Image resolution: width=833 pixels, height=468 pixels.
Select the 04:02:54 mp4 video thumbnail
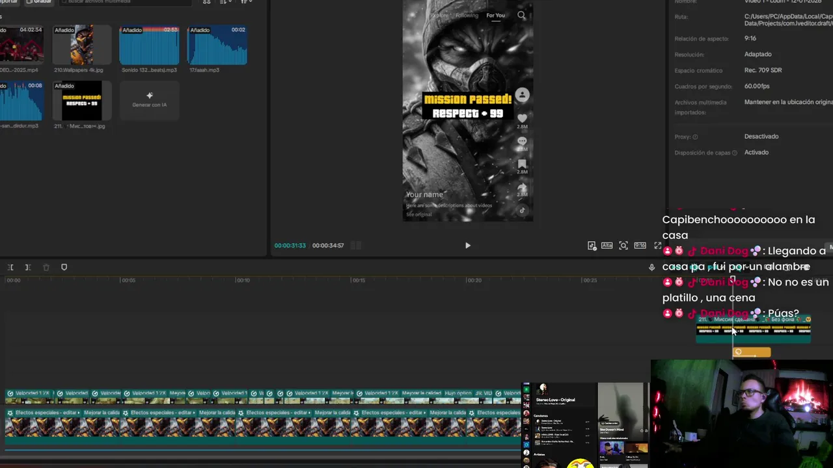tap(21, 45)
